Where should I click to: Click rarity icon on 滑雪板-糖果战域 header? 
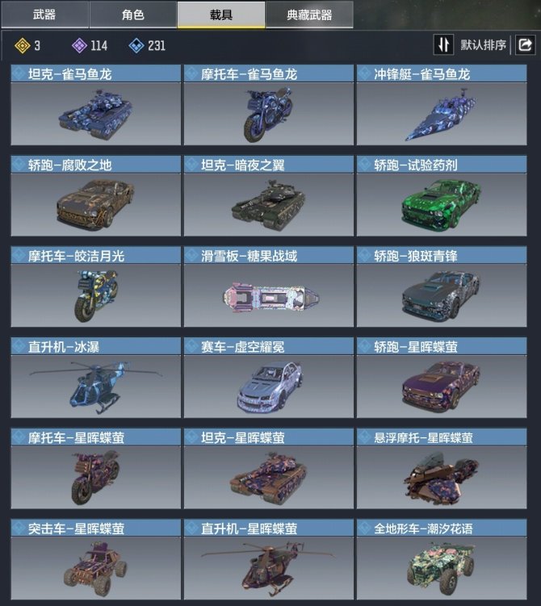point(191,256)
